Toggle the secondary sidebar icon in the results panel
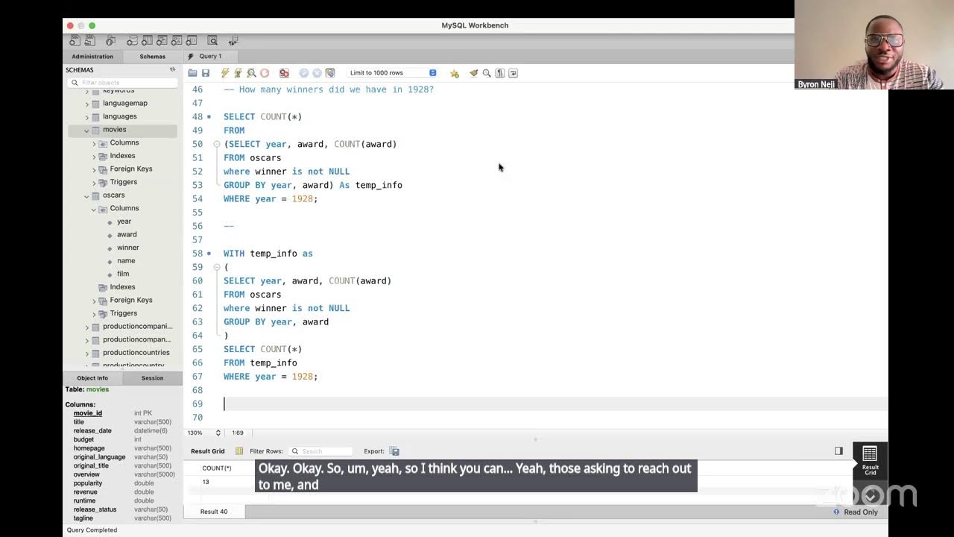The width and height of the screenshot is (954, 537). click(x=838, y=451)
